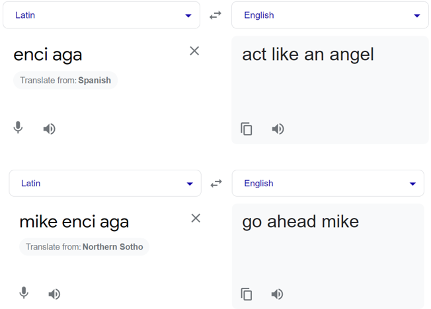The height and width of the screenshot is (309, 431).
Task: Copy the 'act like an angel' translation
Action: [x=247, y=129]
